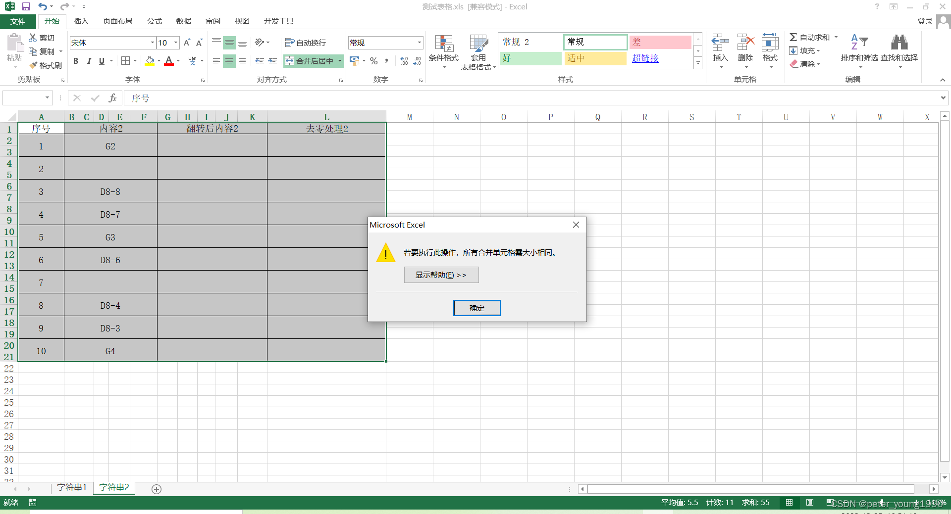Viewport: 951px width, 514px height.
Task: Click the Save icon in quick access toolbar
Action: [x=26, y=6]
